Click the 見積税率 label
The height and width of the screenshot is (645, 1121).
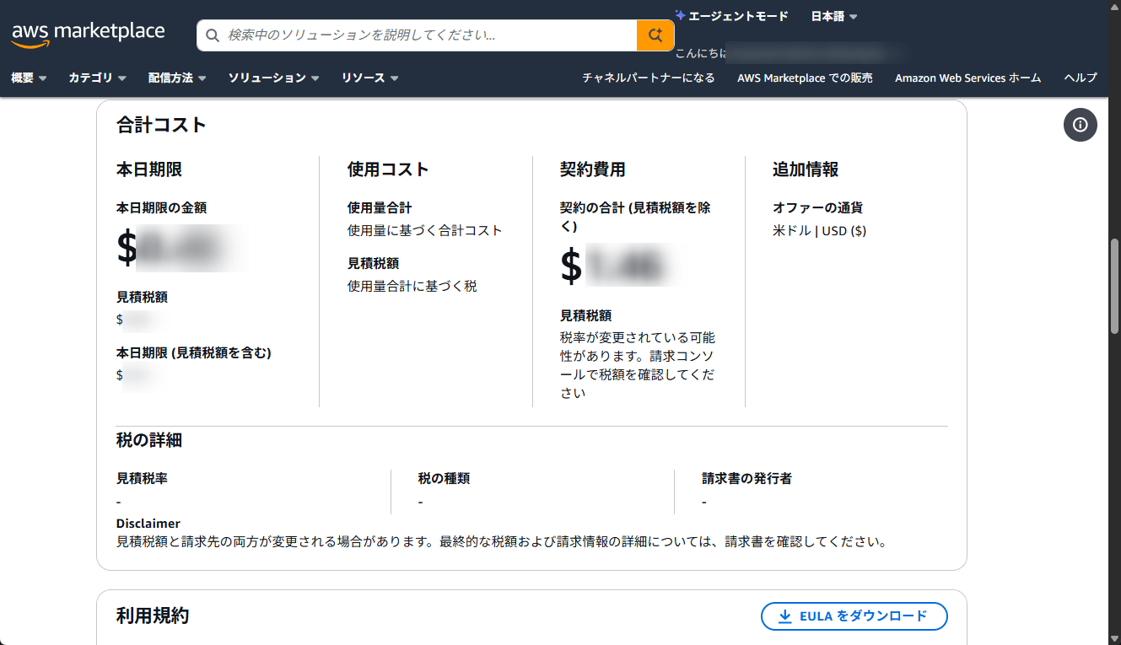[142, 478]
